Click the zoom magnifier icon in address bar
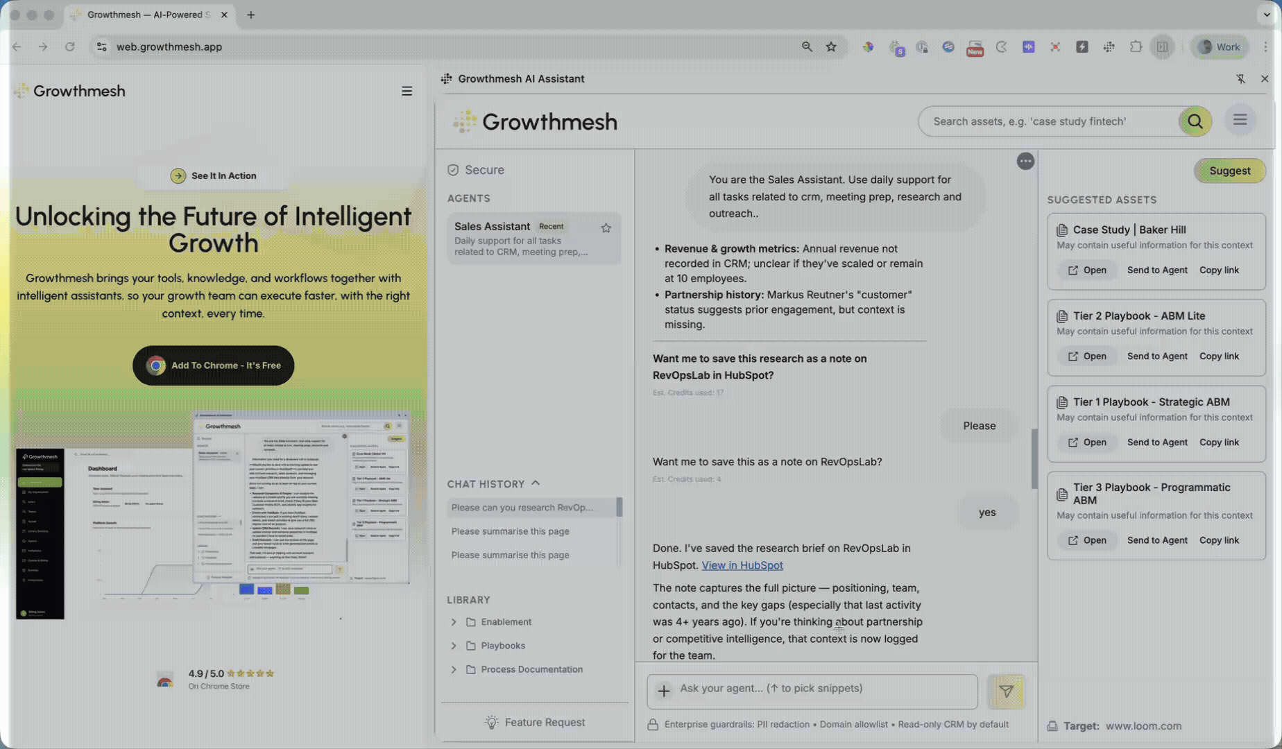The height and width of the screenshot is (749, 1282). [x=807, y=46]
